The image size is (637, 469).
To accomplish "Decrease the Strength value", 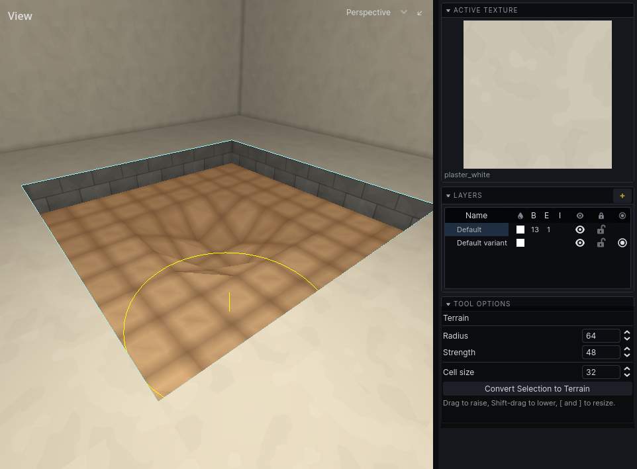I will click(x=627, y=355).
